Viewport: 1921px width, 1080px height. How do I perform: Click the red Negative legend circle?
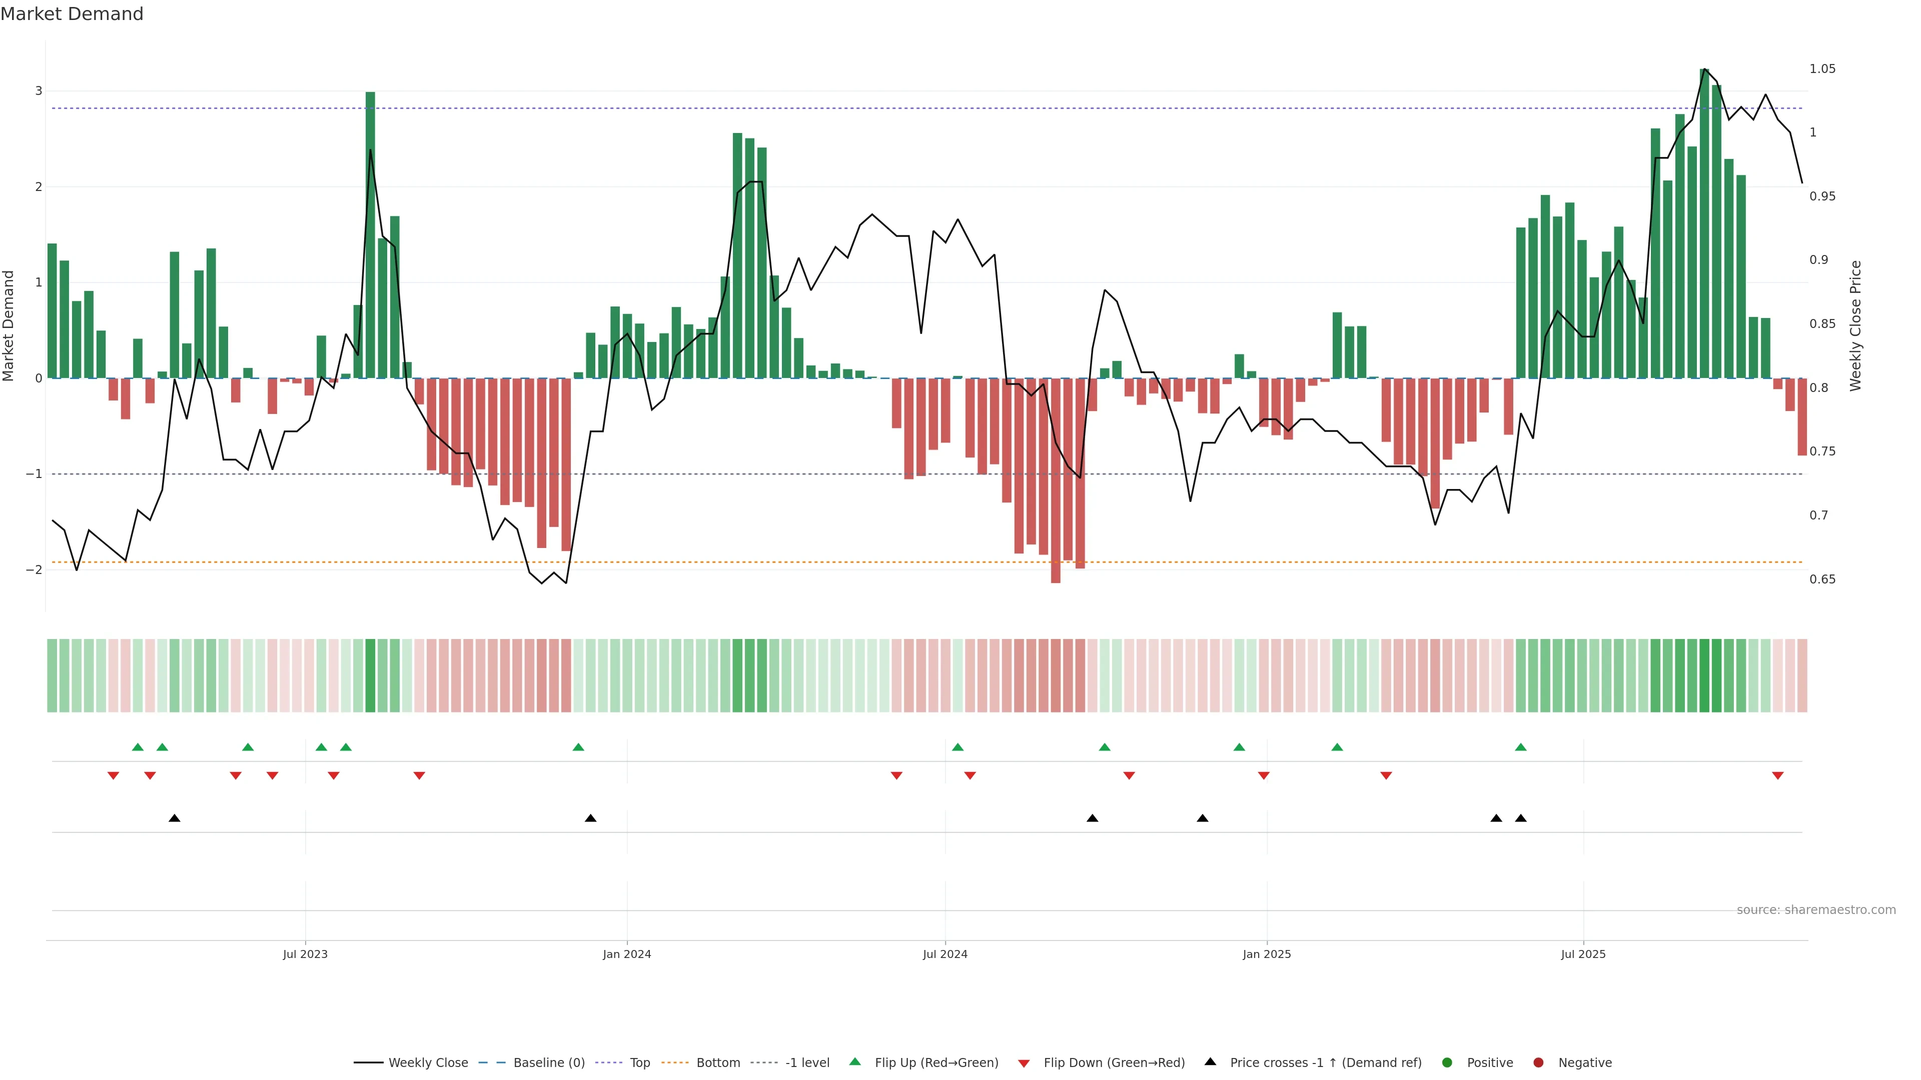1538,1062
